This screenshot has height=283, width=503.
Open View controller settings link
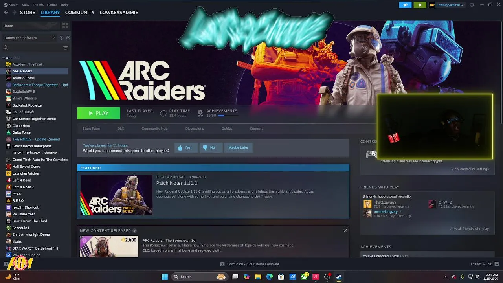[470, 169]
